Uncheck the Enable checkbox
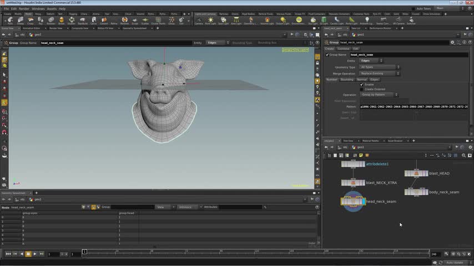Screen dimensions: 474x266 362,84
